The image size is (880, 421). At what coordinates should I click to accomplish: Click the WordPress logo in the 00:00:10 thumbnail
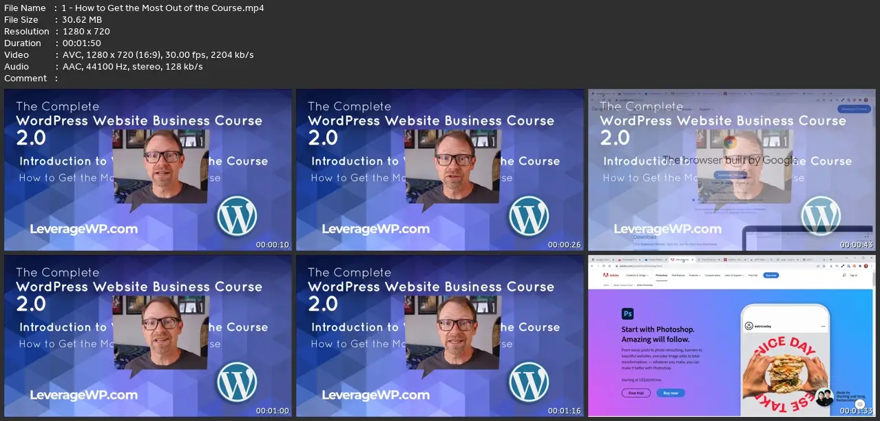pyautogui.click(x=237, y=216)
